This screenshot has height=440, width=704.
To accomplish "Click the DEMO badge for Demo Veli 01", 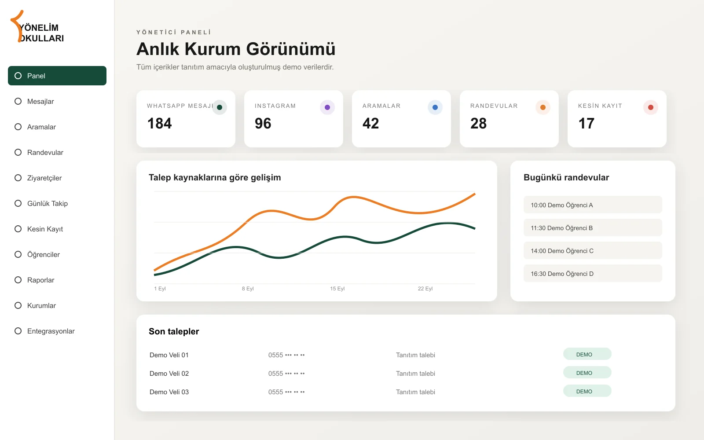I will click(587, 354).
